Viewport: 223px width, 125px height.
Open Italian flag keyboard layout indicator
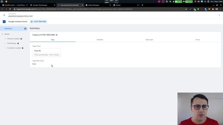coord(6,1)
